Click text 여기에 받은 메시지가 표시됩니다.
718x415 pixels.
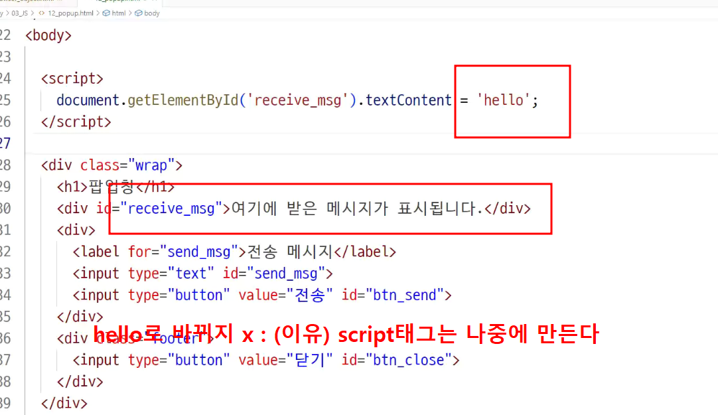click(357, 208)
